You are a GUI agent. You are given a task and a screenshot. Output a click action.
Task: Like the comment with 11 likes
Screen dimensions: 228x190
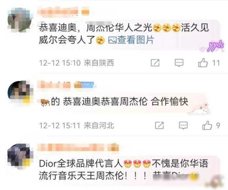click(203, 62)
